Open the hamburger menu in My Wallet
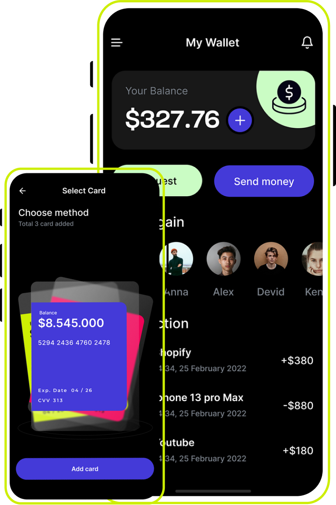The width and height of the screenshot is (336, 505). (117, 43)
